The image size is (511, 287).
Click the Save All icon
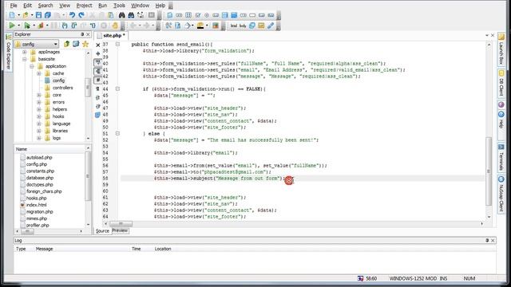point(48,15)
